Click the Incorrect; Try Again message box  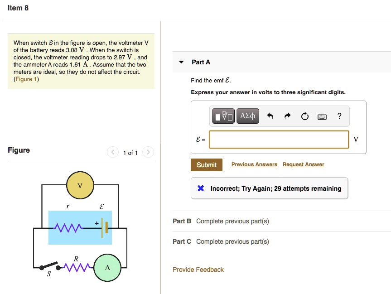point(270,188)
